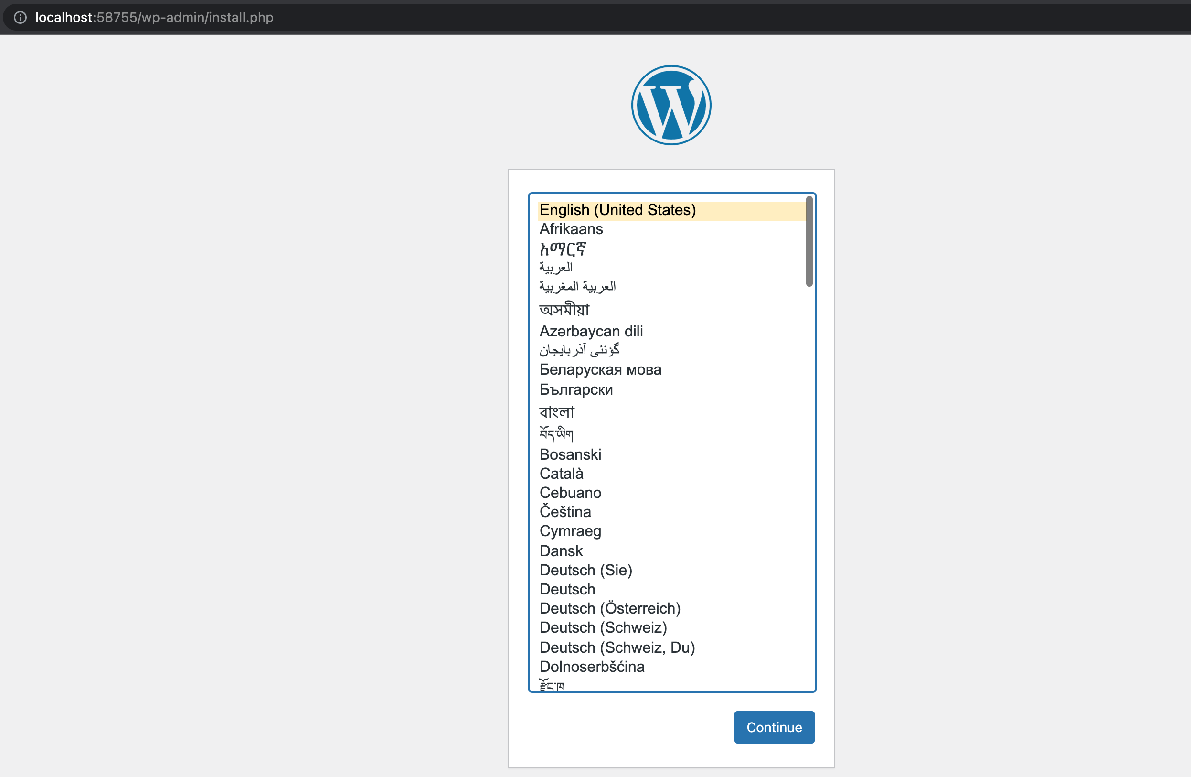The image size is (1191, 777).
Task: Choose Azərbaycan dili in the list
Action: [591, 332]
